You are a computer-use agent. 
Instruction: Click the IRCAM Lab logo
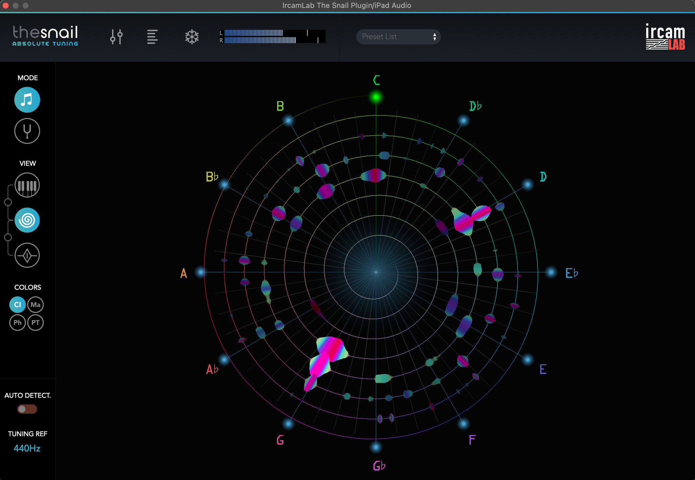coord(665,36)
